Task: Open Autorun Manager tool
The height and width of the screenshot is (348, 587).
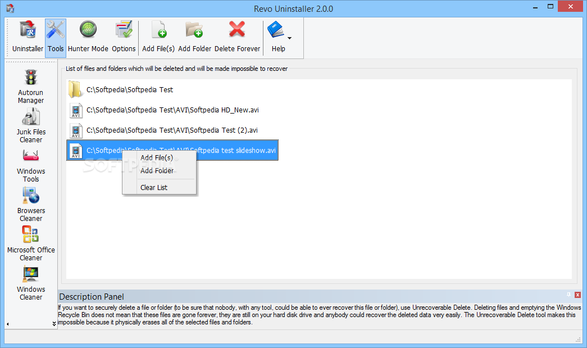Action: [x=31, y=87]
